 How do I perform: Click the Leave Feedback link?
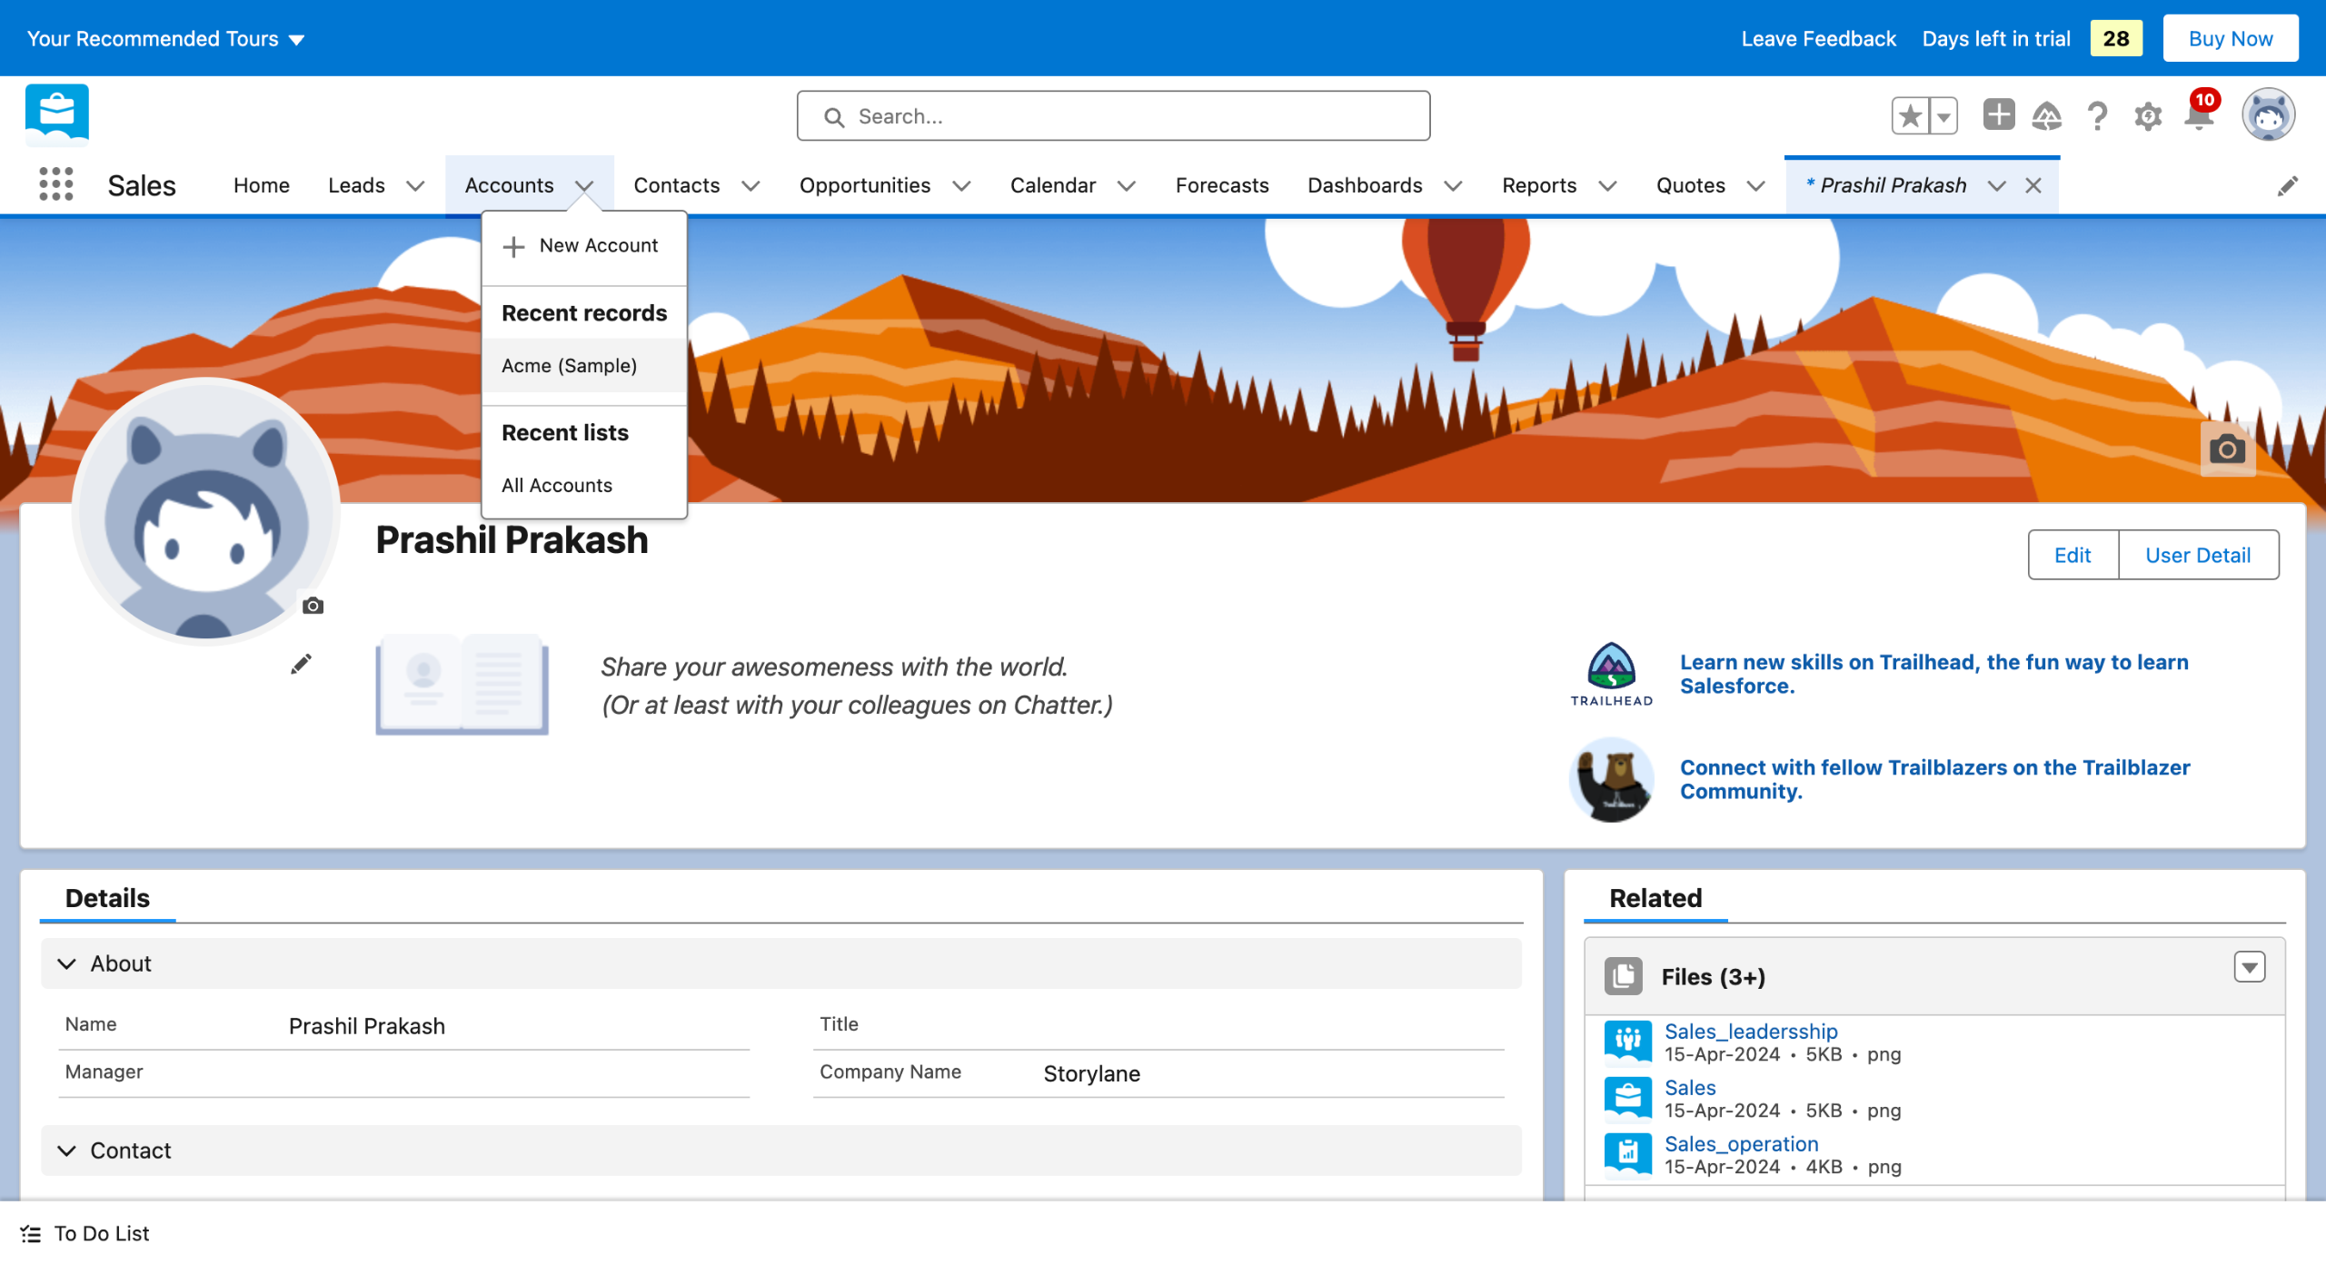[x=1818, y=38]
